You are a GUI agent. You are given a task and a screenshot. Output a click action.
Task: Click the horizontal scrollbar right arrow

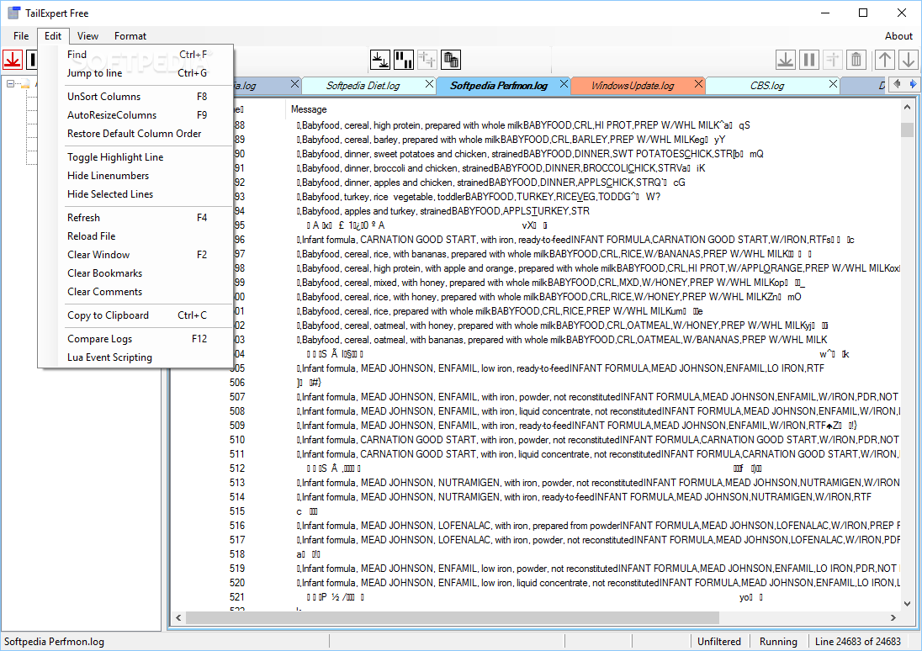tap(893, 617)
